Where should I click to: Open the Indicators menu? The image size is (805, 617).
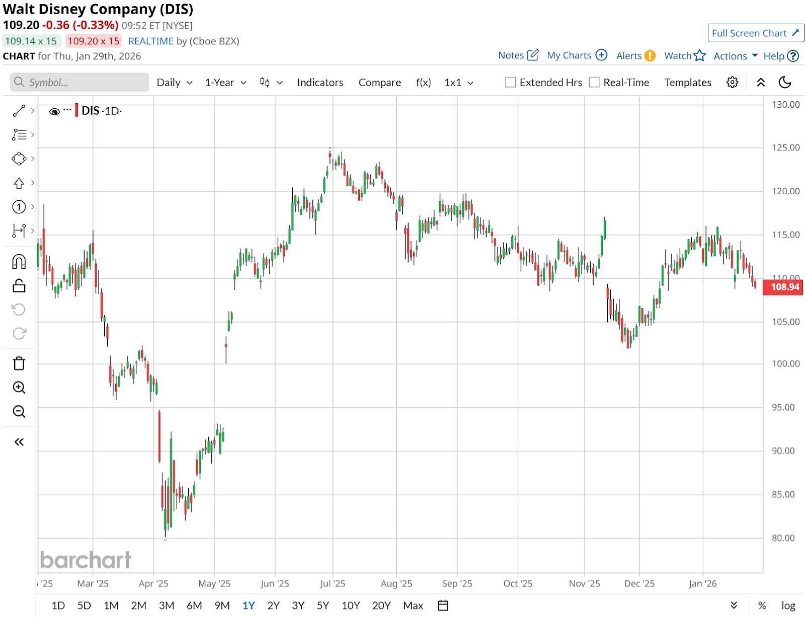[320, 83]
